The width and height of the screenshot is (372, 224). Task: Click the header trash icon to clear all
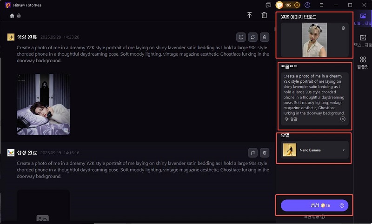[x=264, y=15]
